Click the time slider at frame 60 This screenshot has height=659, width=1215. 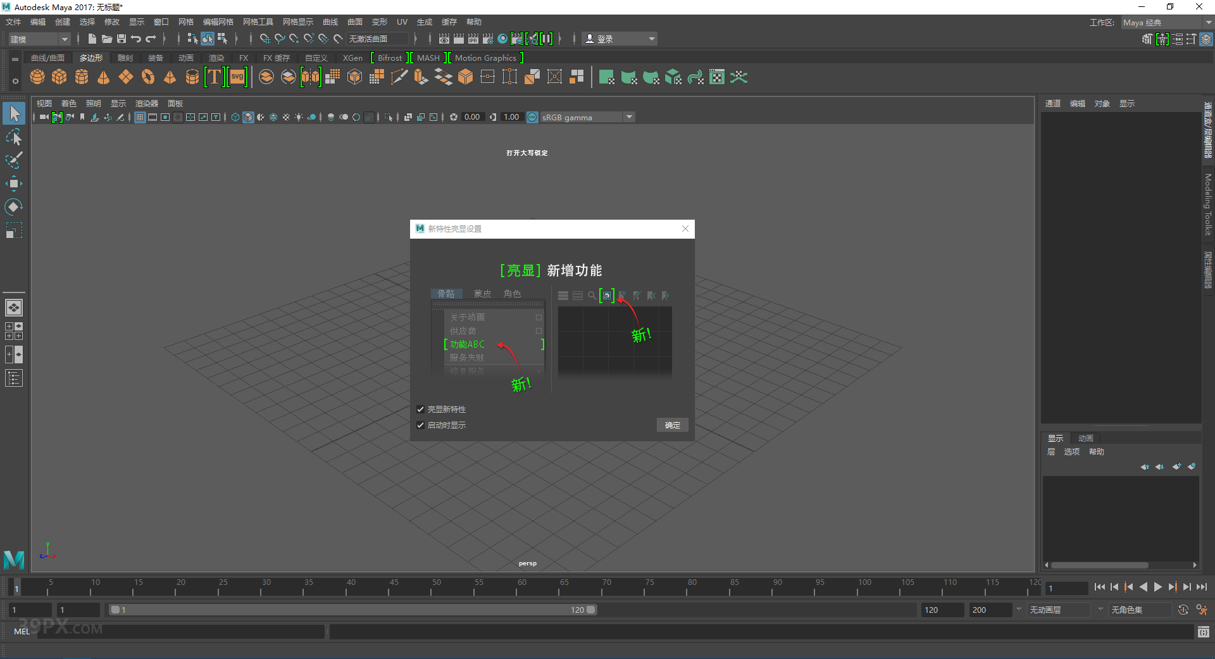click(x=521, y=587)
